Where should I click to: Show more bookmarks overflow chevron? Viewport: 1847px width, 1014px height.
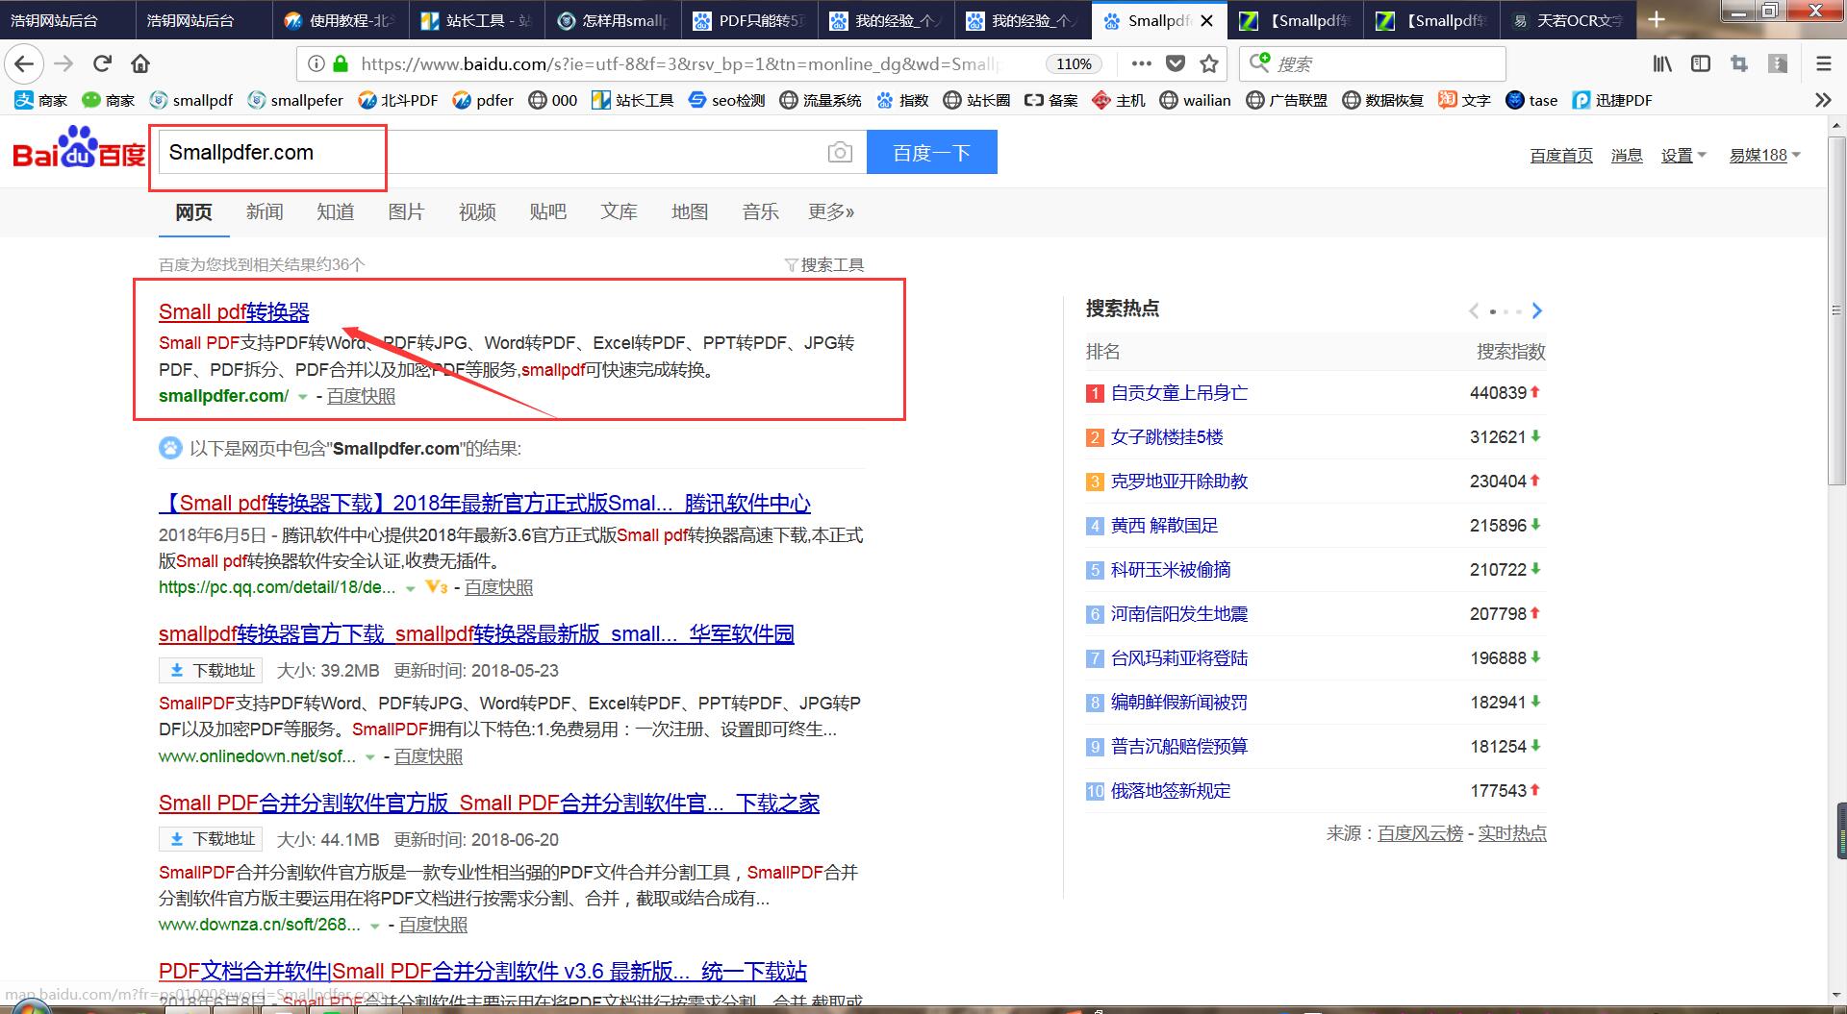coord(1823,100)
